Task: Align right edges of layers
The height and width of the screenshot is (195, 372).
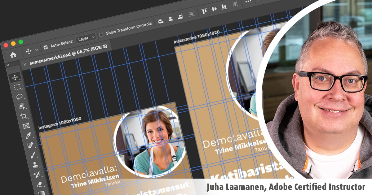Action: click(x=180, y=17)
